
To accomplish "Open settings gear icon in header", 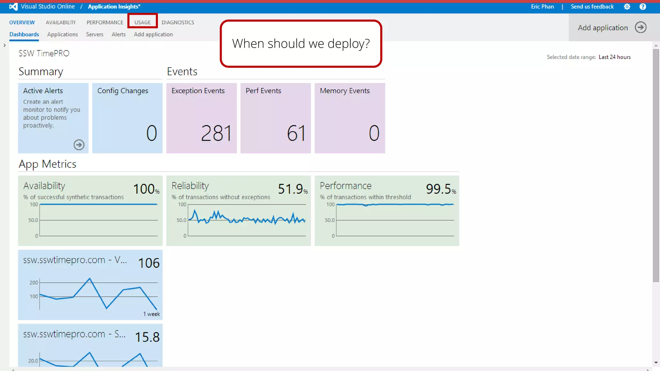I will (627, 7).
